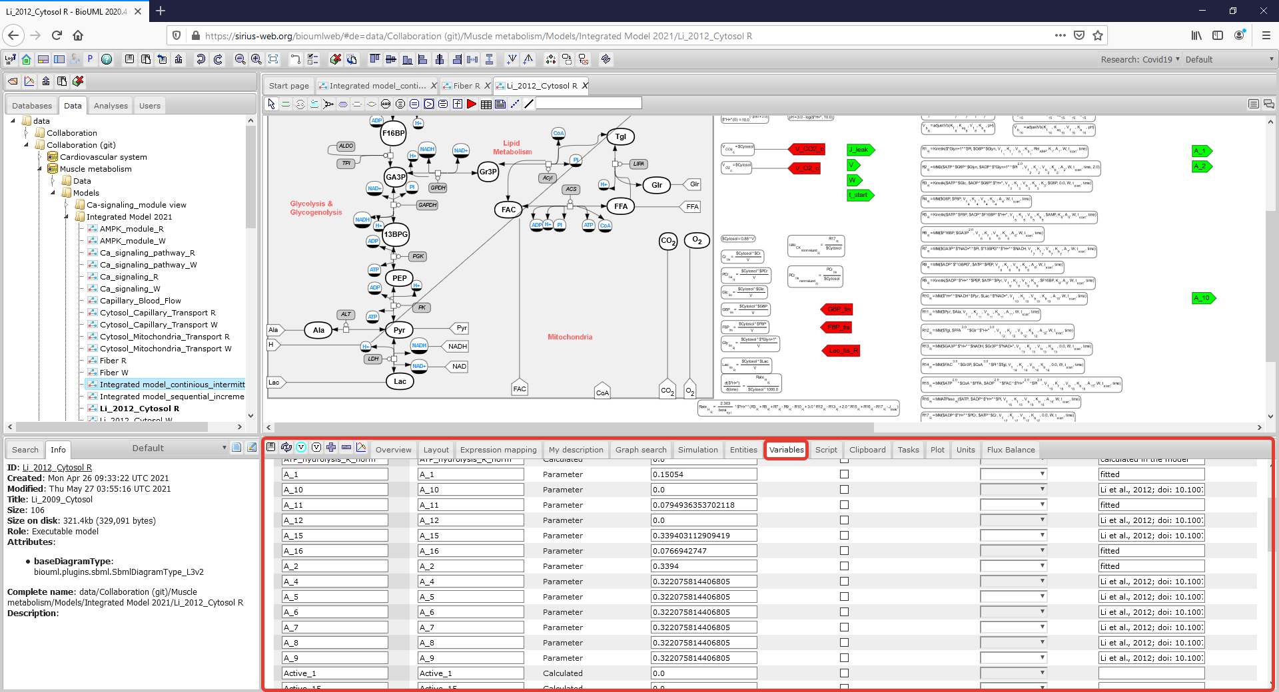
Task: Click the blue P toolbar icon
Action: [90, 59]
